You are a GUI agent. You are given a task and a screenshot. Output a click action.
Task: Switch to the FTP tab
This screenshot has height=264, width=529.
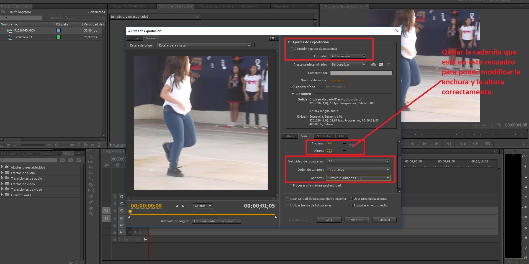coord(341,136)
